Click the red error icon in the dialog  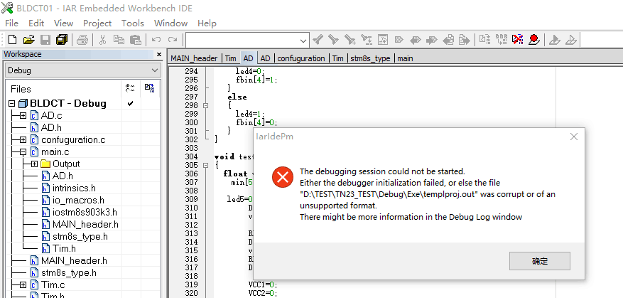(283, 176)
